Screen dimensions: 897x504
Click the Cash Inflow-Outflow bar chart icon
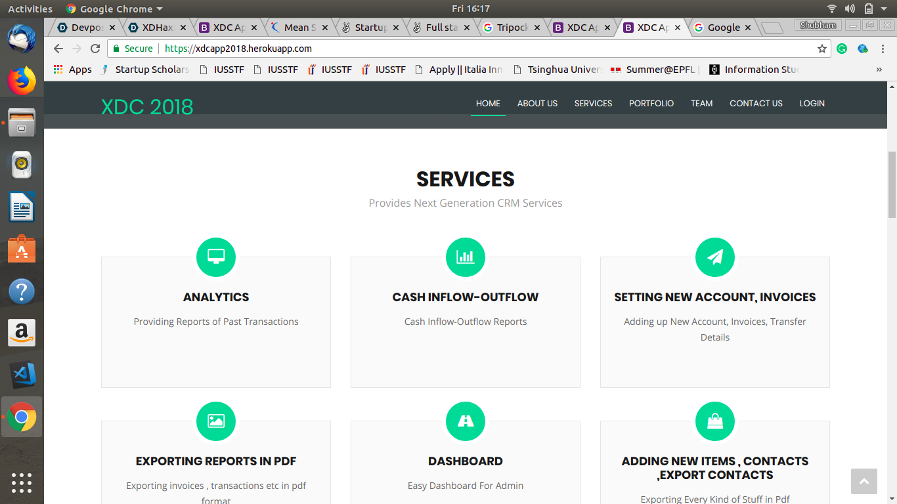[466, 257]
